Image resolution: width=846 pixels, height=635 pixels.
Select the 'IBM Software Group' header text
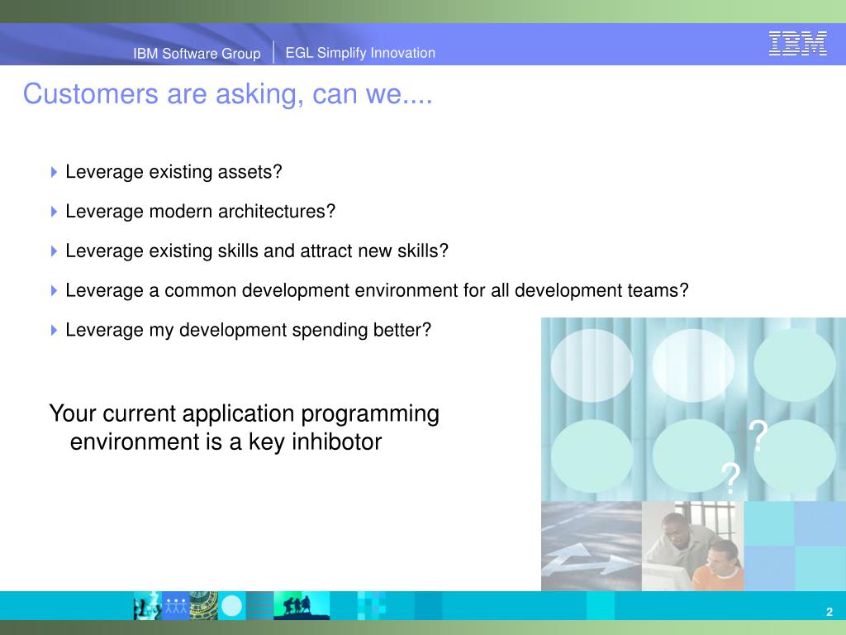coord(197,54)
